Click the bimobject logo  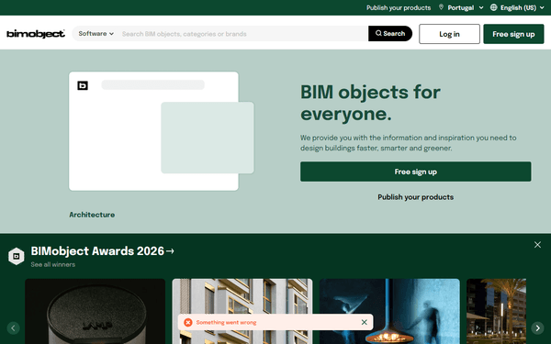pyautogui.click(x=36, y=34)
